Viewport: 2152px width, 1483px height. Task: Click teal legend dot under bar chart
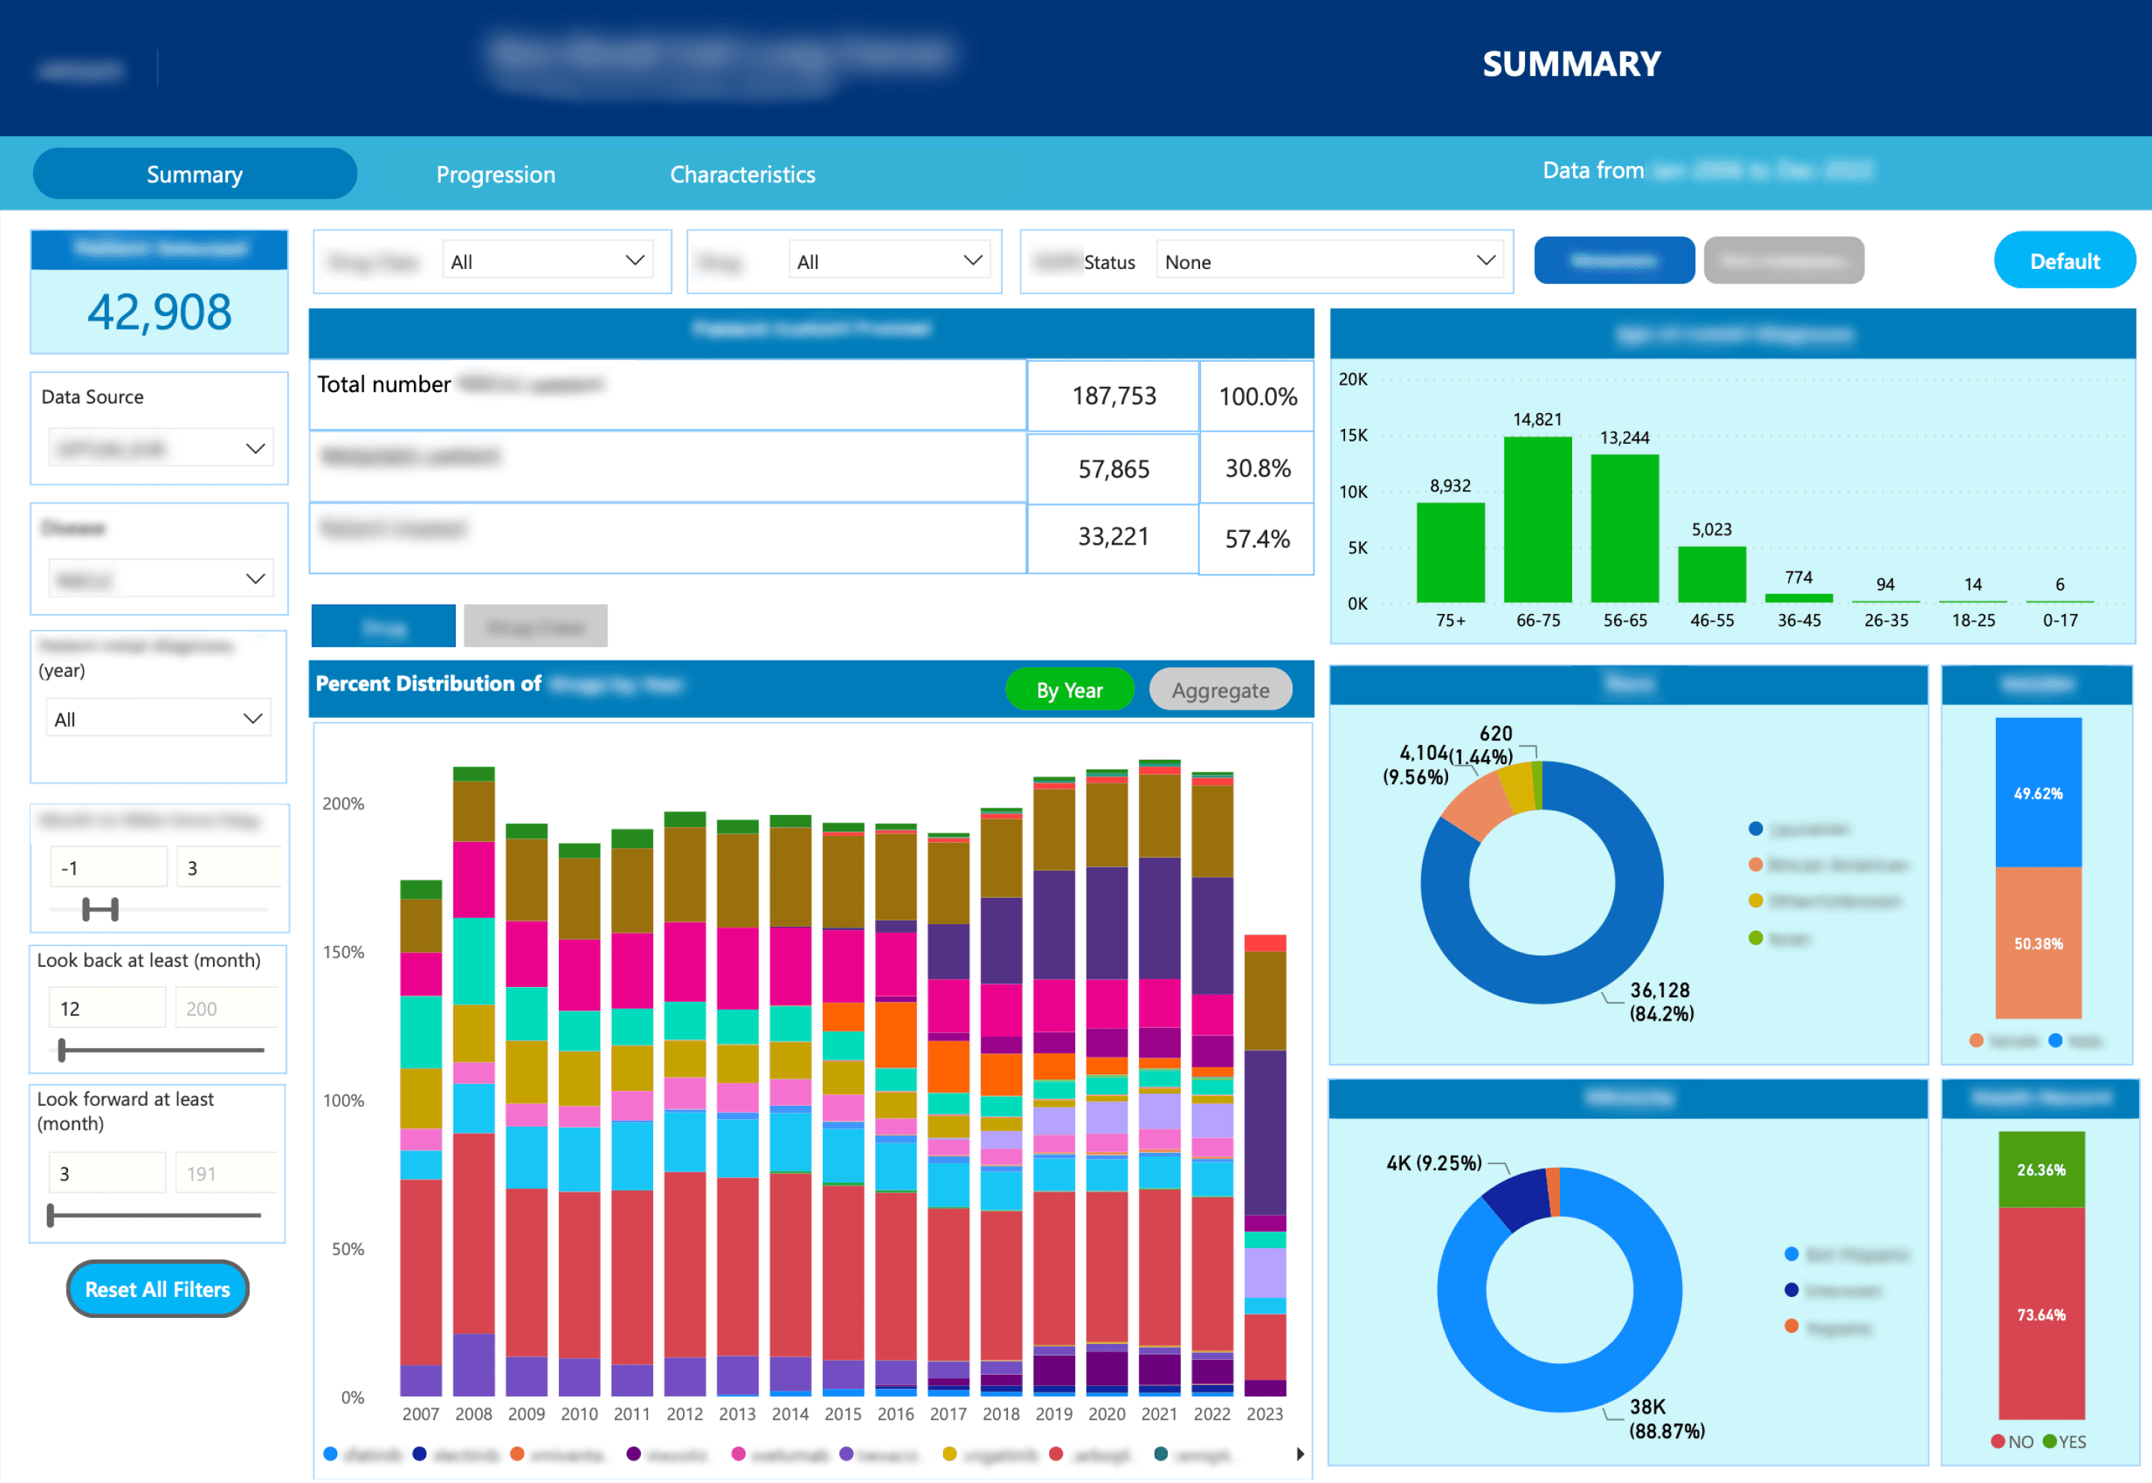click(x=1160, y=1453)
